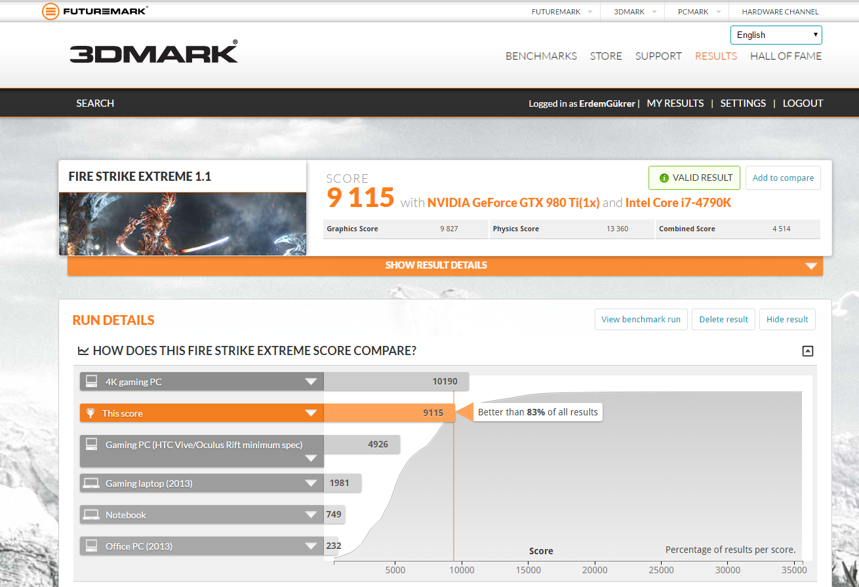This screenshot has height=587, width=859.
Task: Click the 3DMARK logo
Action: point(154,52)
